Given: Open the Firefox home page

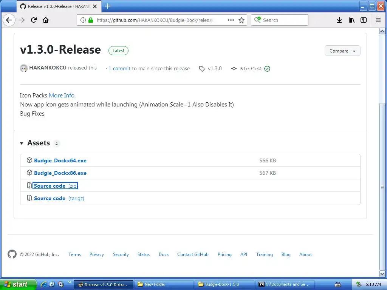Looking at the screenshot, I should [46, 20].
